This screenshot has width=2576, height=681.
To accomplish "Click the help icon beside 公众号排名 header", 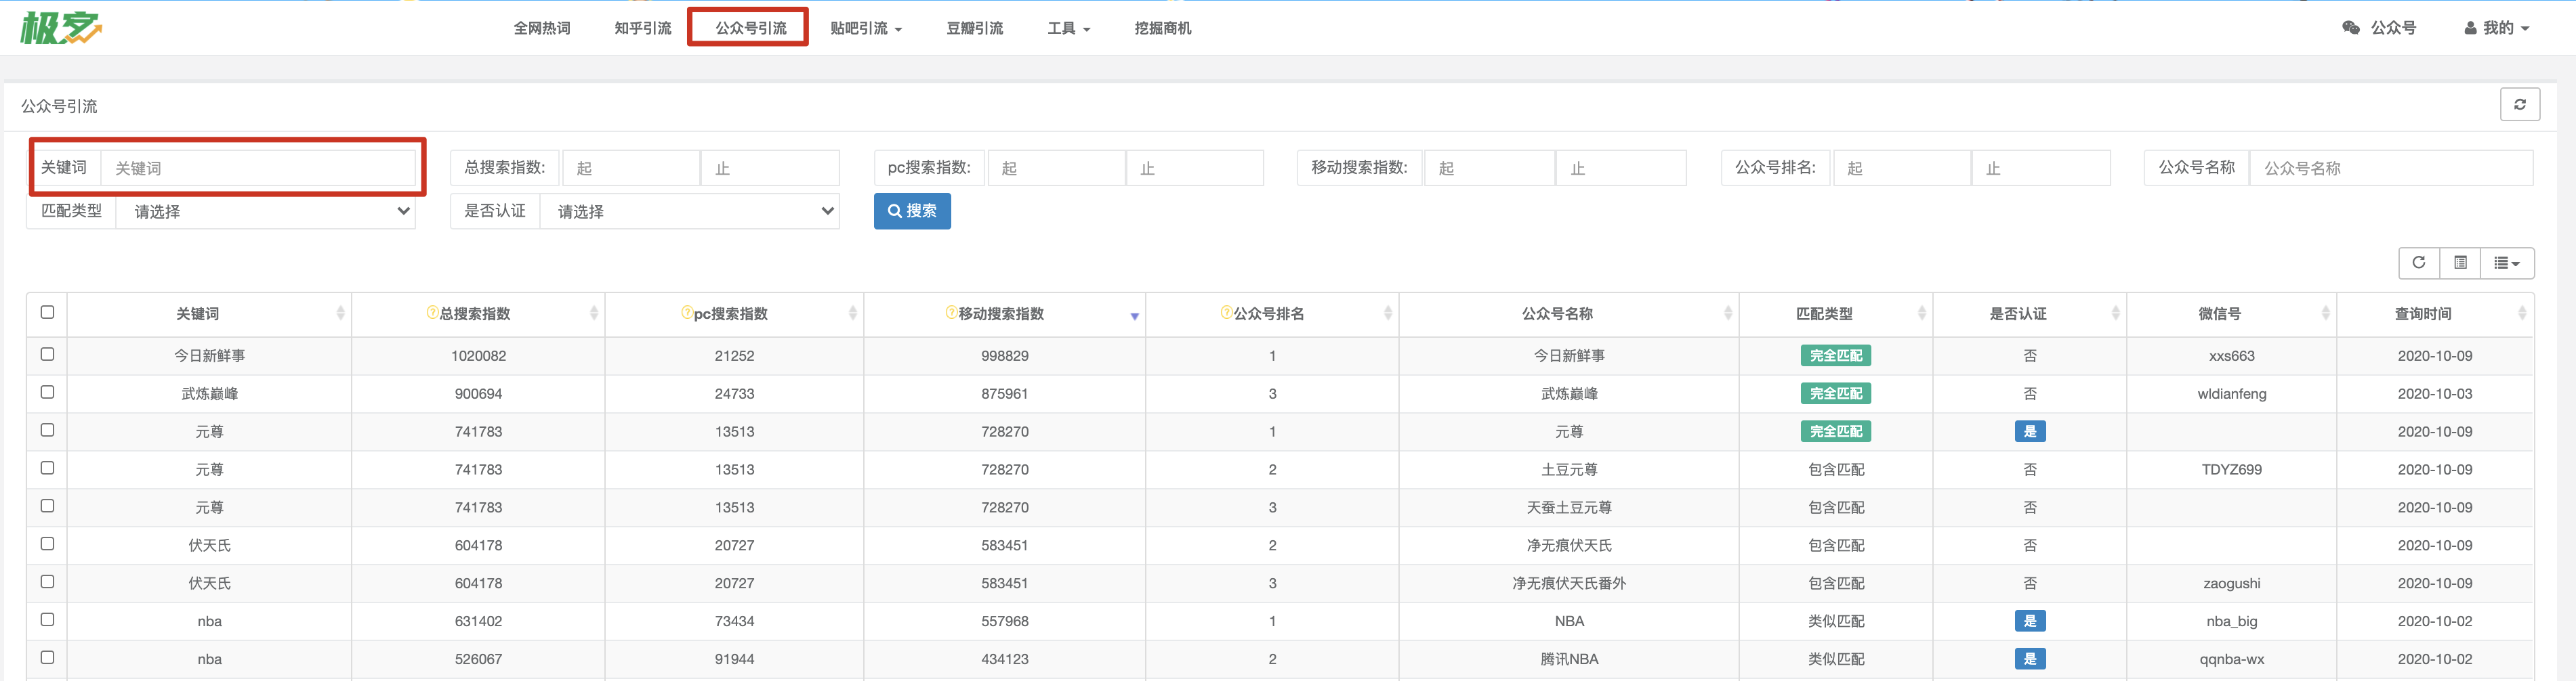I will (1226, 313).
